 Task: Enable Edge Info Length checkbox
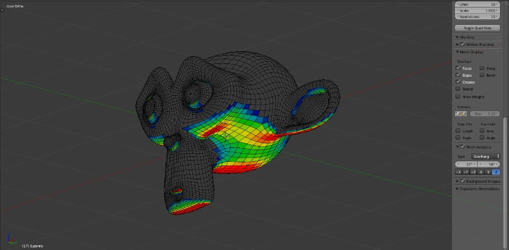tap(458, 131)
